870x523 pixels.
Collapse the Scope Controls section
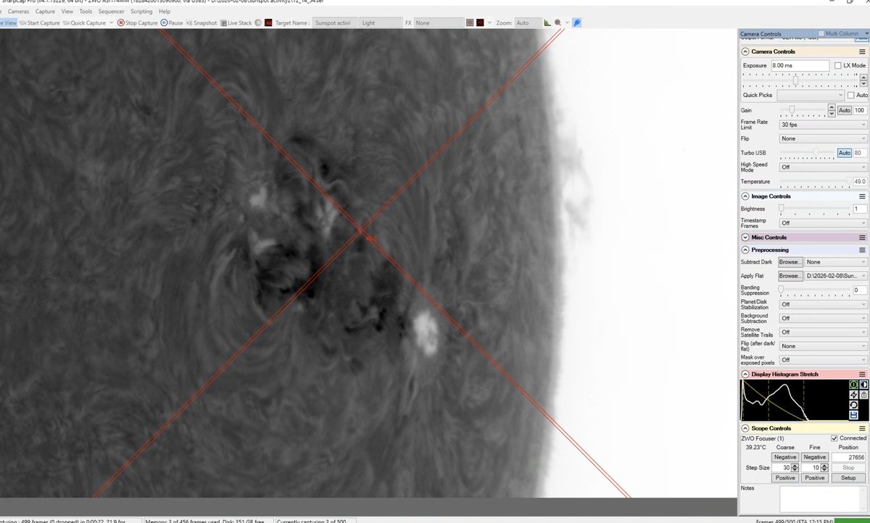pos(745,428)
